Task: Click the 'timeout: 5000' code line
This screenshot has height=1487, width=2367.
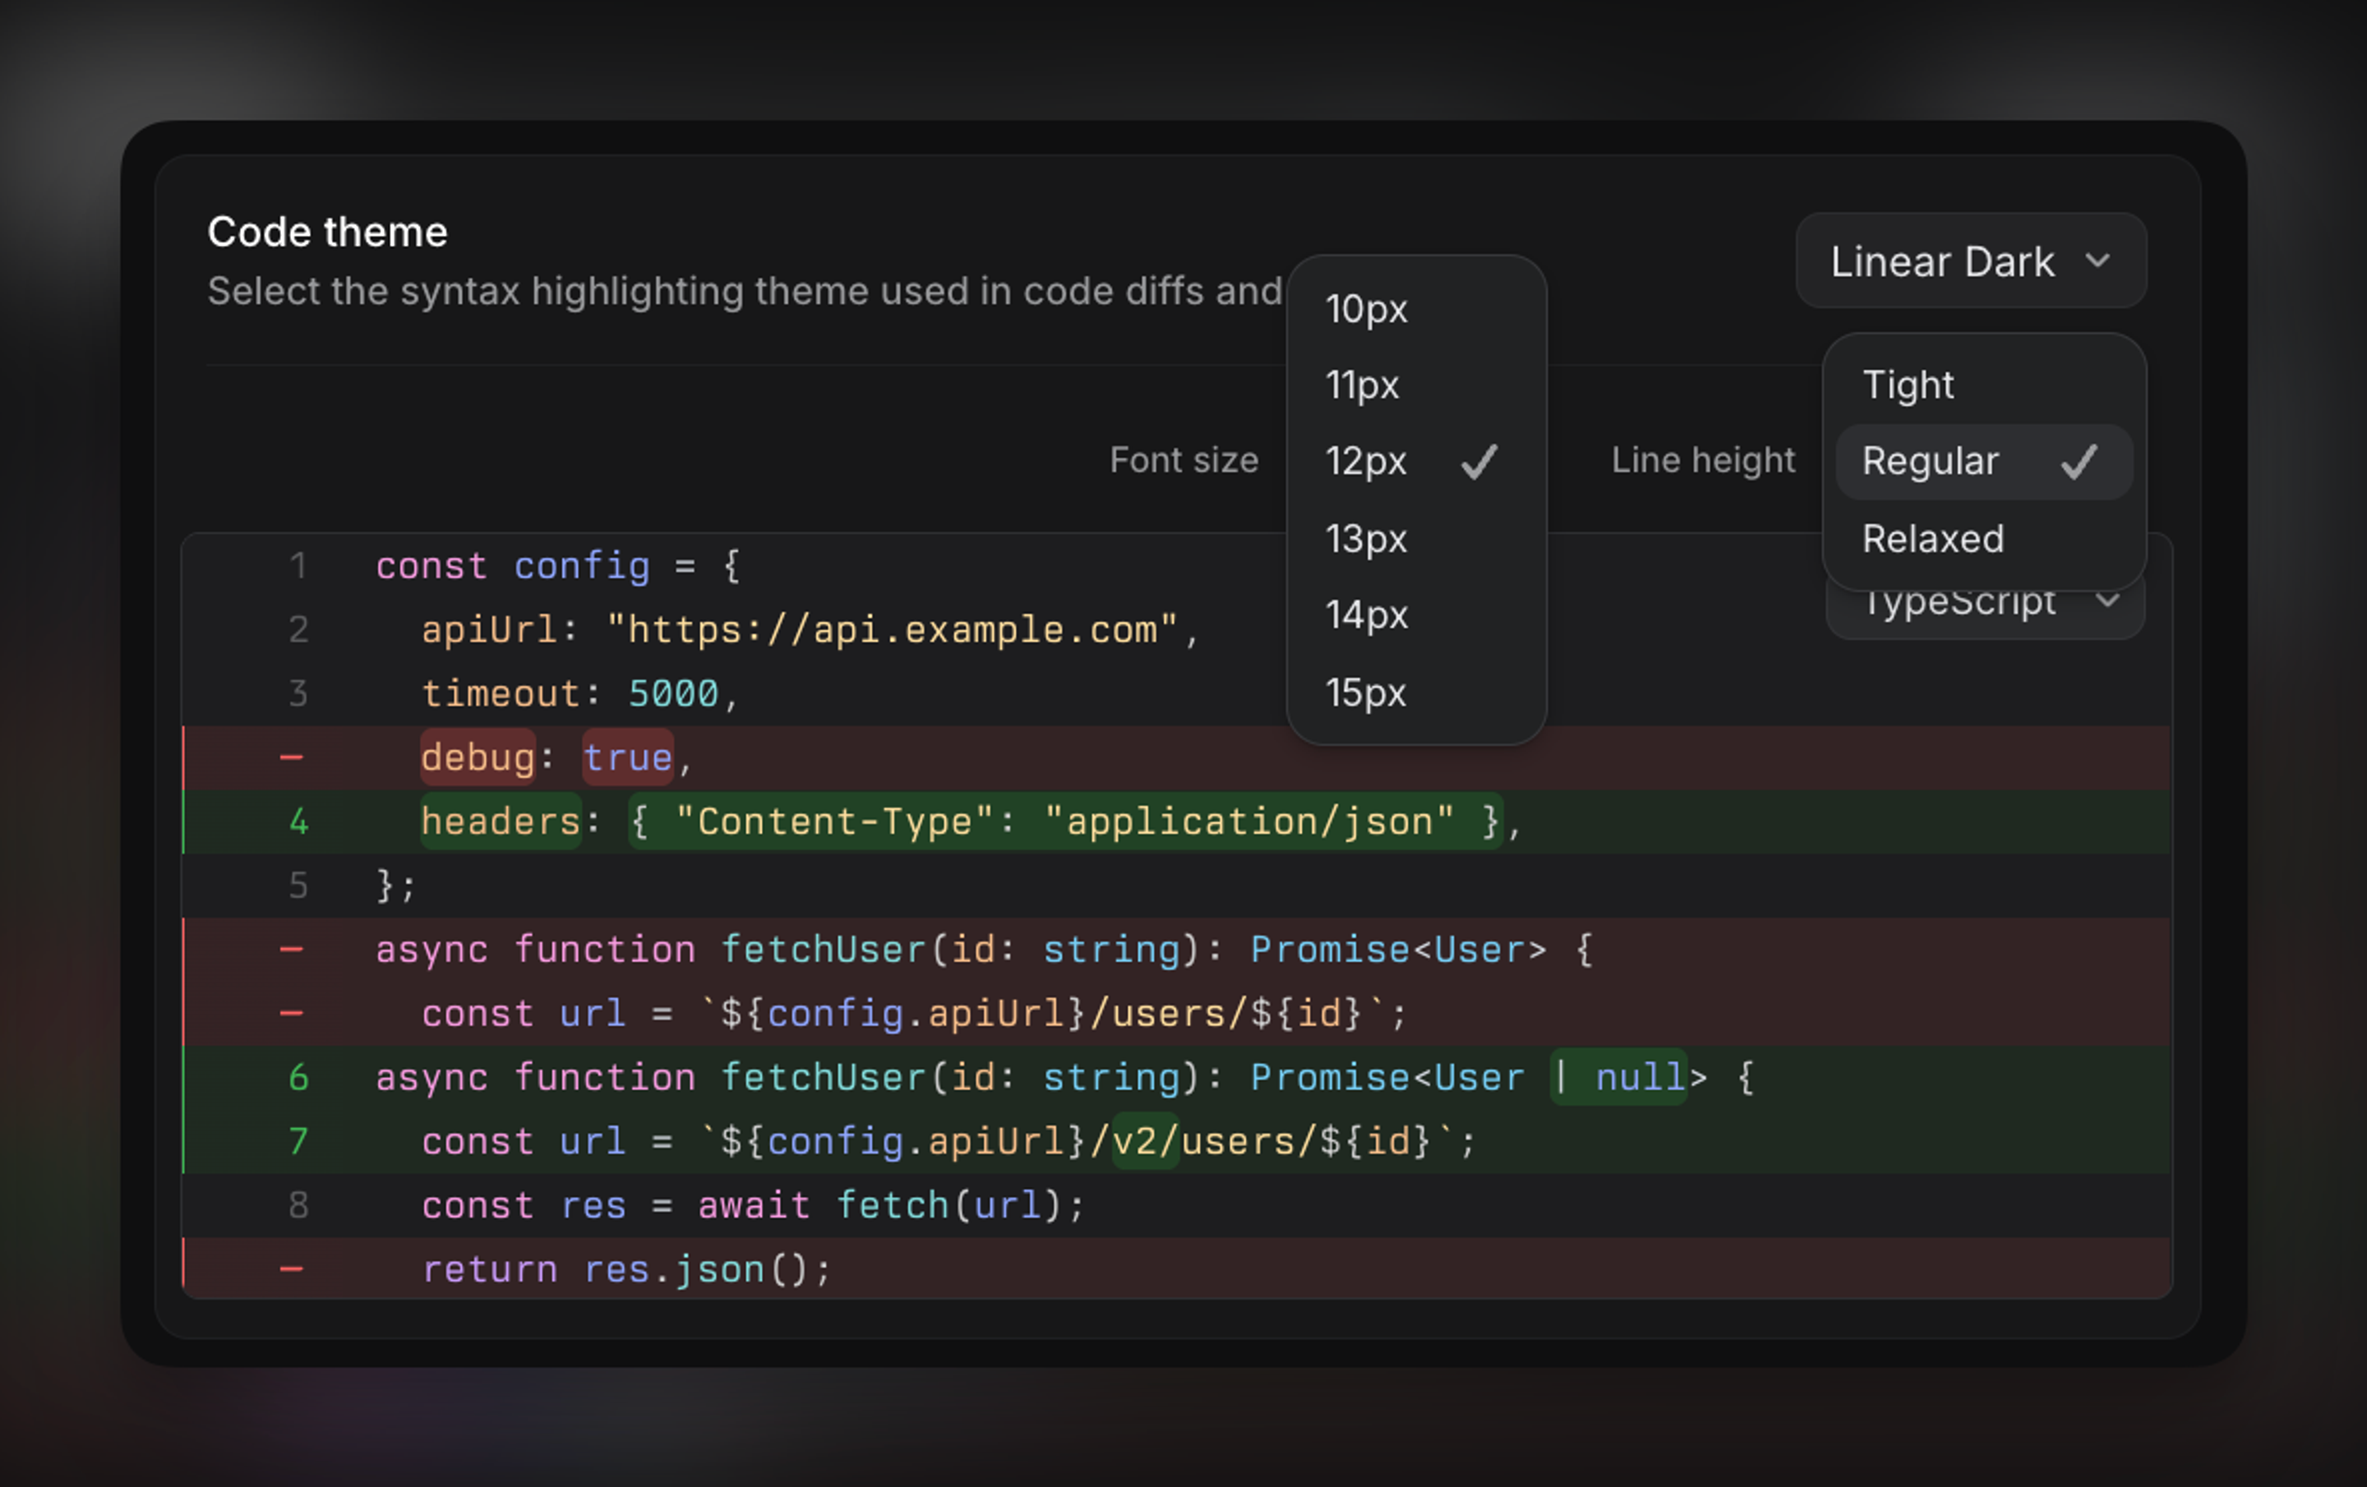Action: (579, 694)
